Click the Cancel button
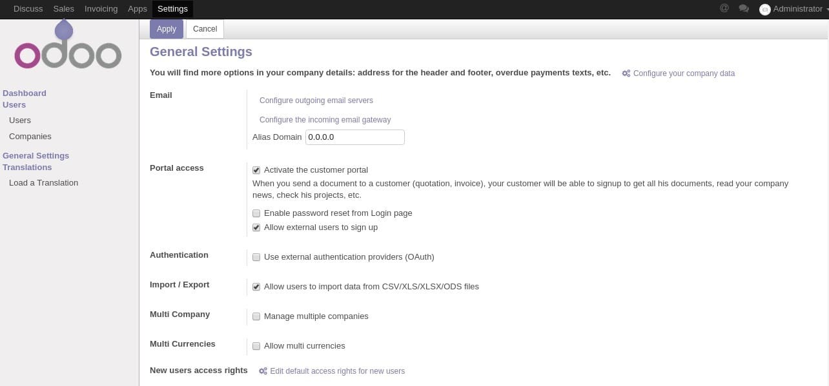The image size is (829, 386). 205,29
